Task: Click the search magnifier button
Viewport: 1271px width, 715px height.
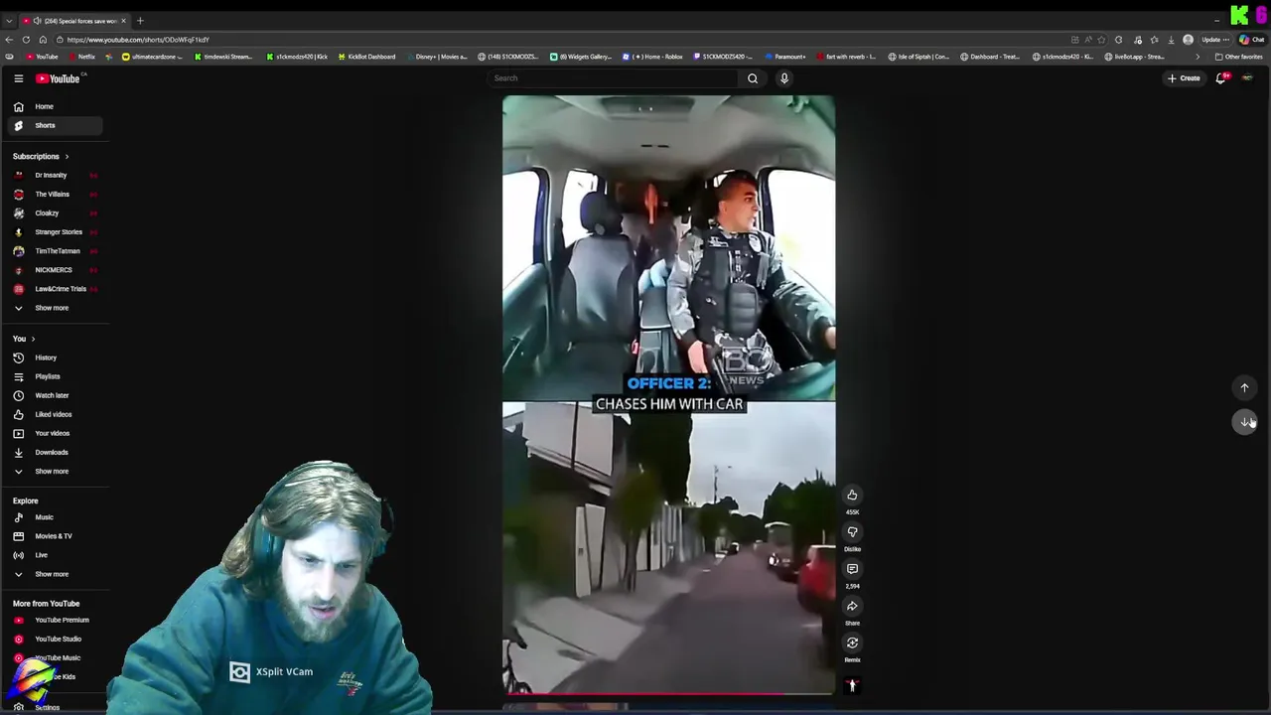Action: coord(753,78)
